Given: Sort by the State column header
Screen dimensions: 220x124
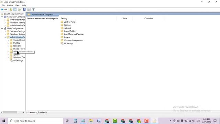Looking at the screenshot, I should tap(124, 18).
